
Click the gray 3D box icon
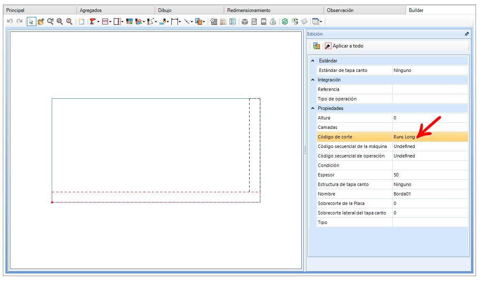point(245,21)
